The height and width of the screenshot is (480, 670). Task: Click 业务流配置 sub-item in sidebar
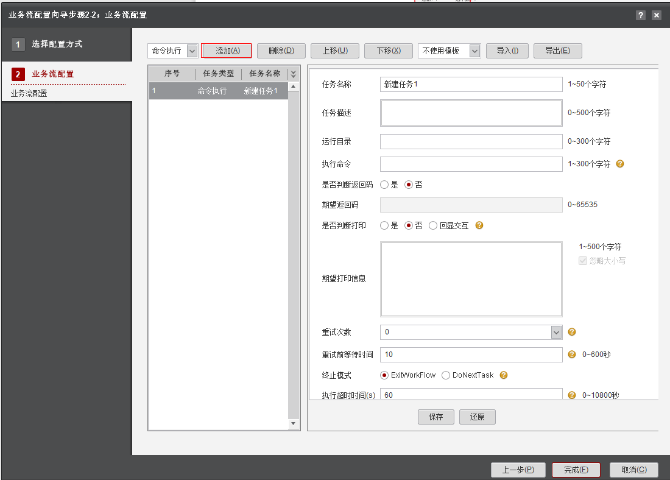(29, 93)
